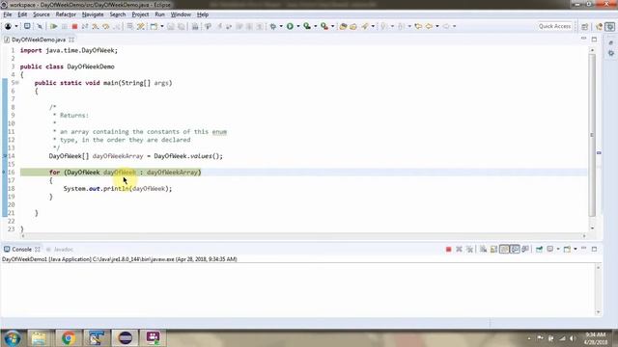The image size is (618, 347).
Task: Click the Terminate red square in Console
Action: 448,250
